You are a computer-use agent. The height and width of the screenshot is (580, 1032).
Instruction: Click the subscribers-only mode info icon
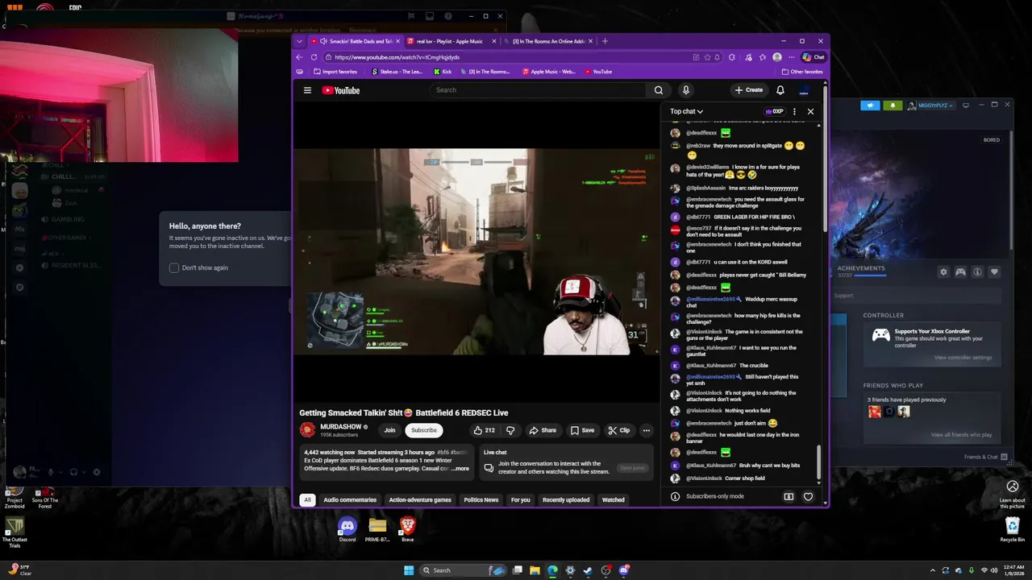[675, 496]
